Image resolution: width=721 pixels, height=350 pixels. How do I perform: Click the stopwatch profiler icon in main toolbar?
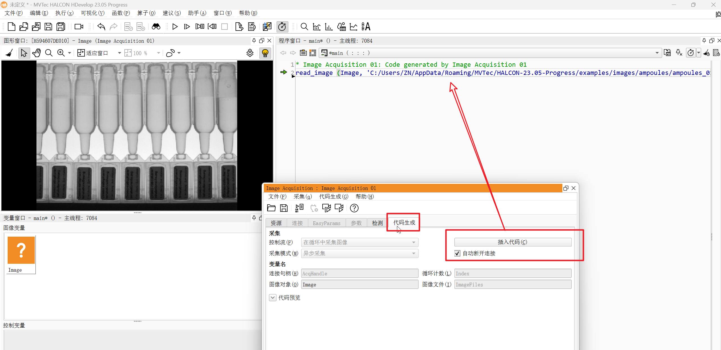[x=282, y=27]
